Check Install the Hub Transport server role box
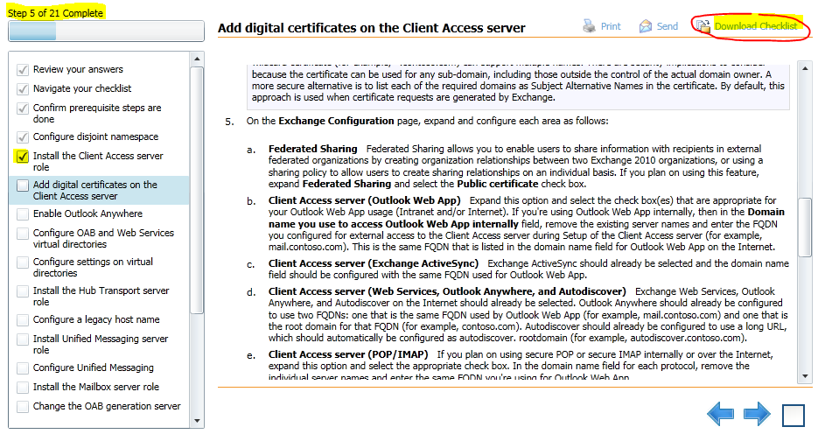The image size is (825, 434). [23, 290]
